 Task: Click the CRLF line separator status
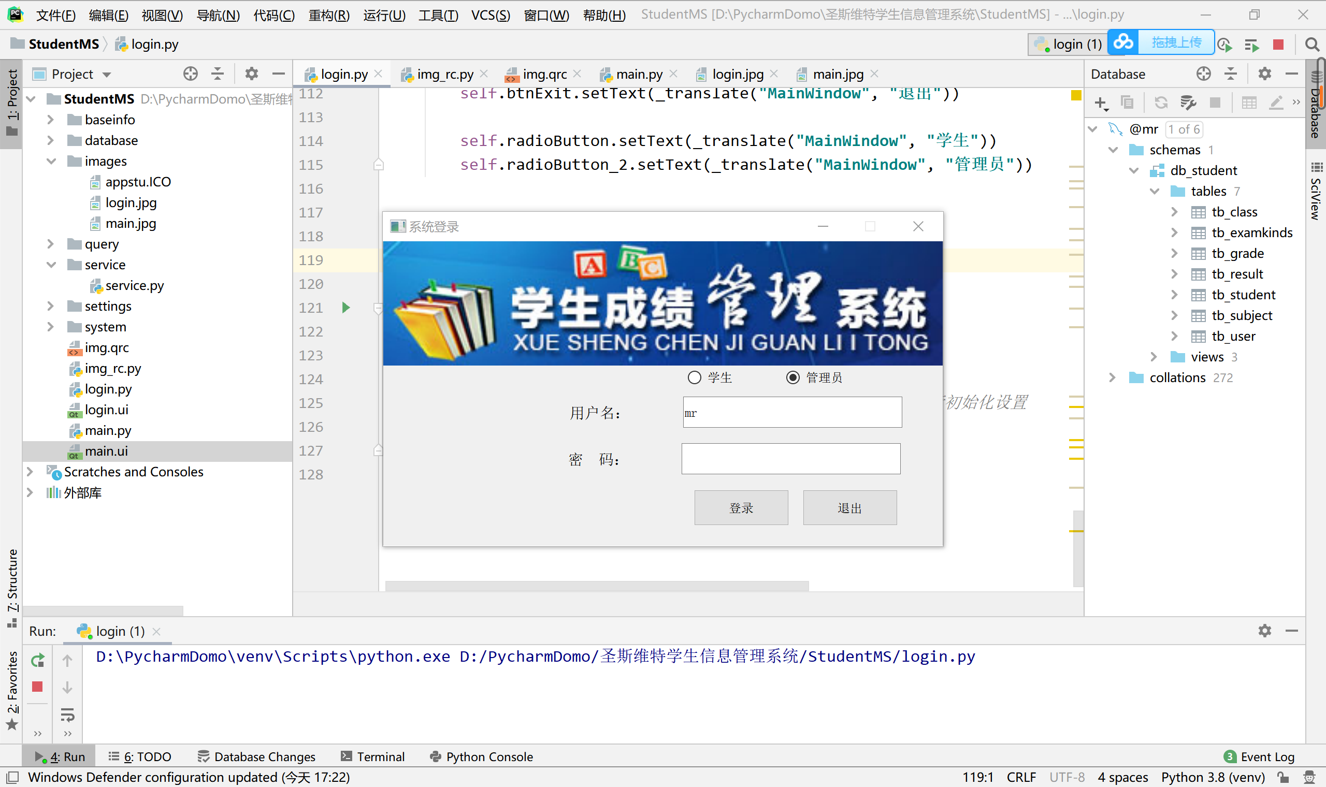click(x=1021, y=777)
